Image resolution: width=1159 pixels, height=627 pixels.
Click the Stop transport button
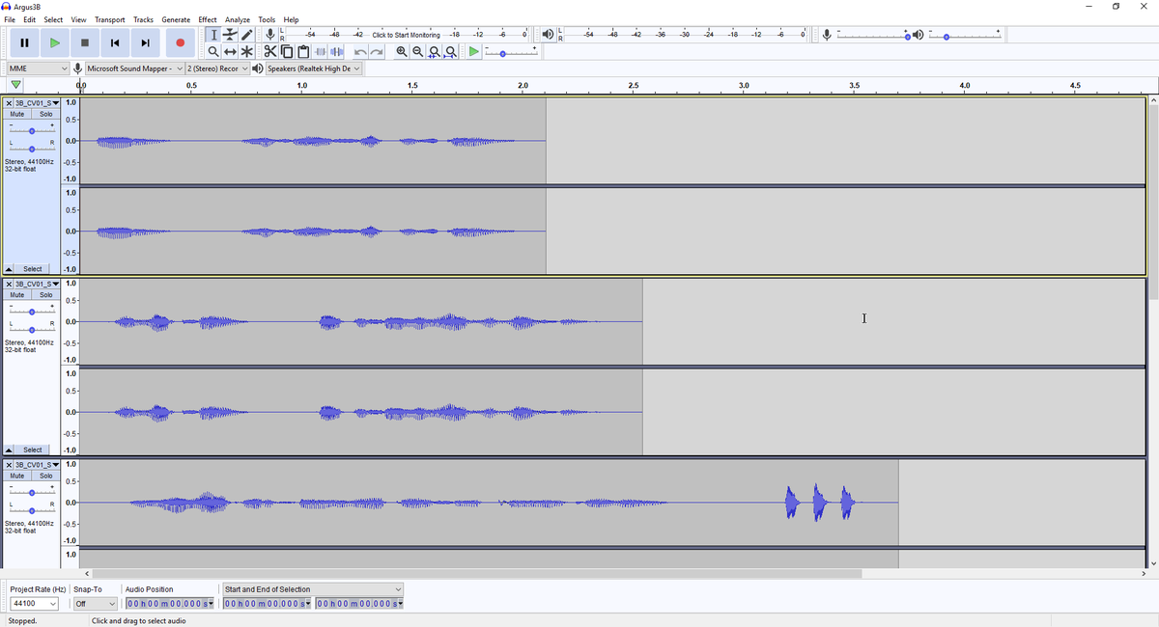(85, 42)
